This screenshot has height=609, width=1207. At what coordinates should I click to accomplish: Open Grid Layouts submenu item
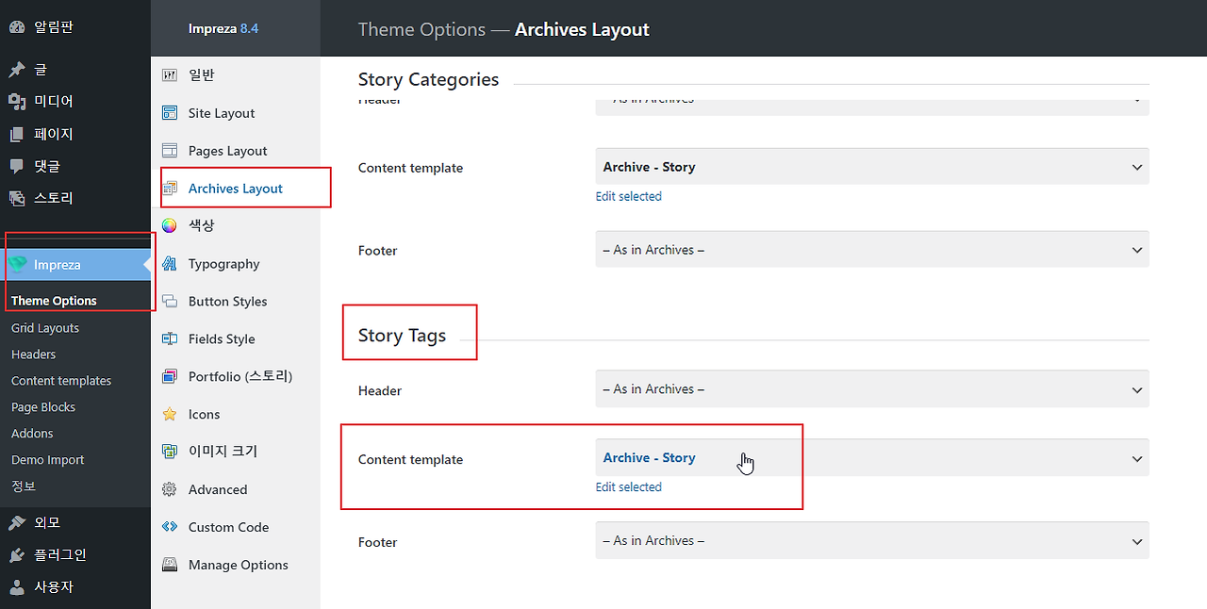point(45,328)
